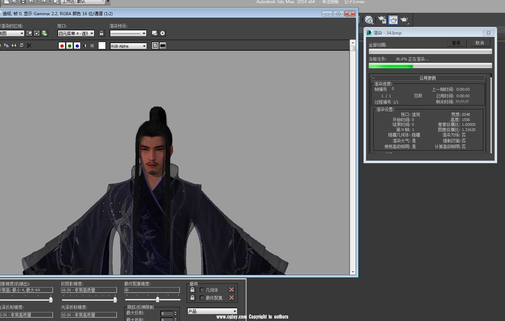
Task: Click the Rendered Frame Window toolbar icon
Action: coord(393,20)
